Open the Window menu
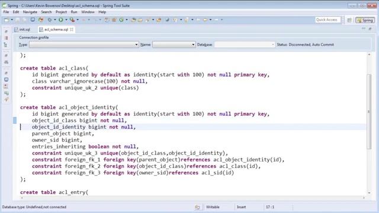The width and height of the screenshot is (379, 213). click(88, 12)
